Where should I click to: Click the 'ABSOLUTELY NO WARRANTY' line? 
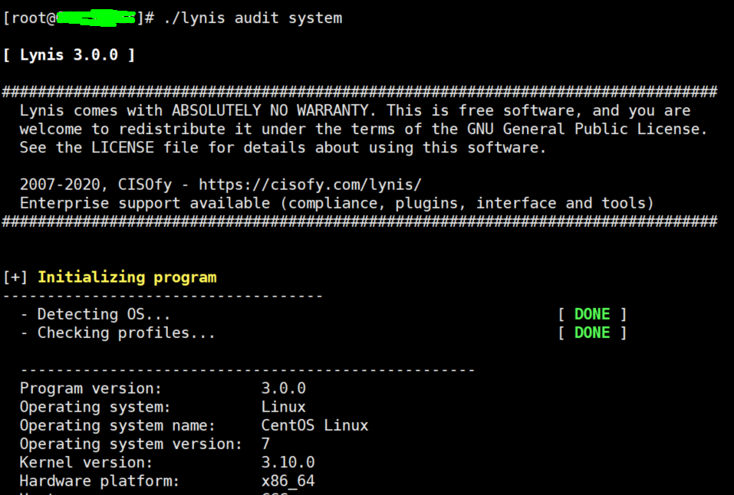click(x=355, y=111)
